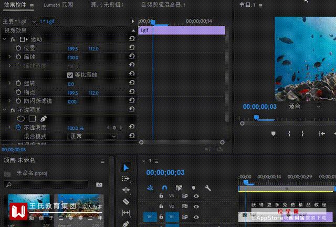Toggle animation stopwatch for 锚点
The width and height of the screenshot is (336, 227).
click(18, 92)
